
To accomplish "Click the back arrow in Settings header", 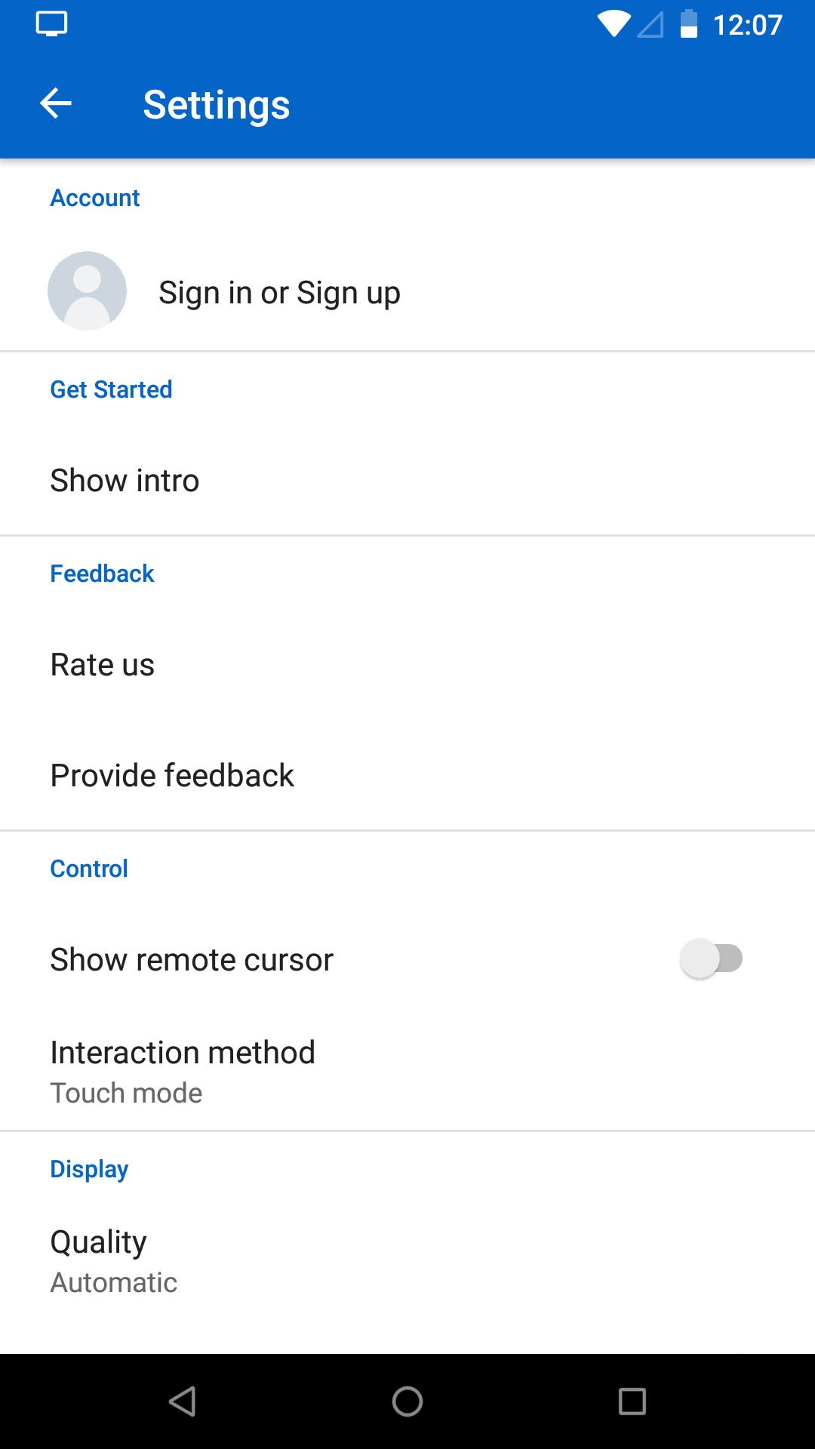I will click(55, 103).
